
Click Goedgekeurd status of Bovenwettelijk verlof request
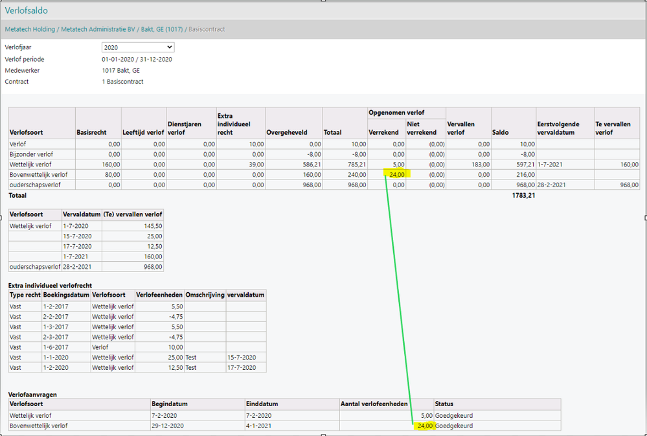click(x=454, y=426)
